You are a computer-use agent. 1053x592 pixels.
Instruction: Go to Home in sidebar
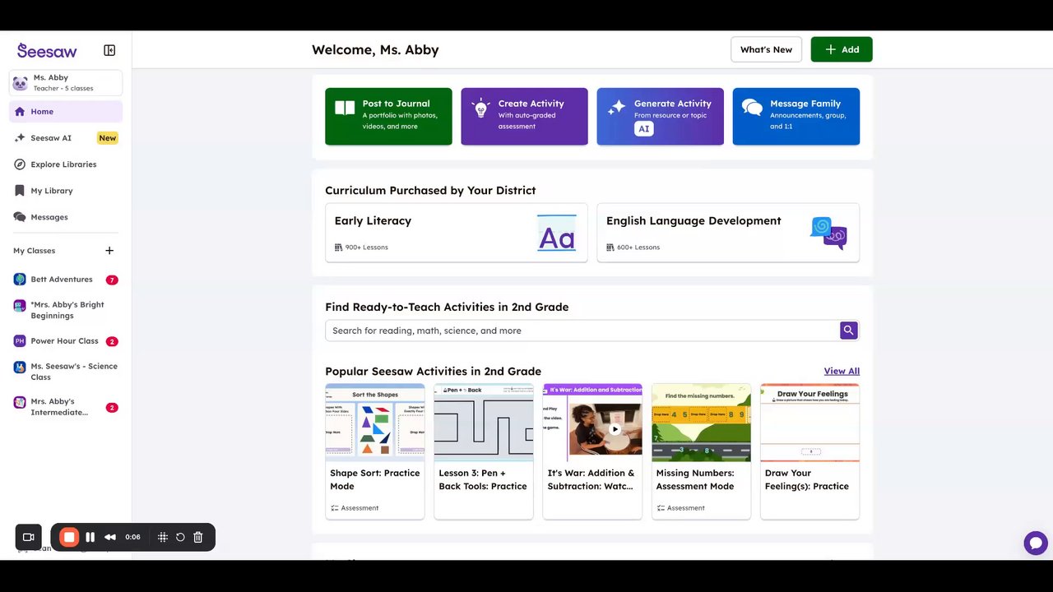tap(66, 112)
